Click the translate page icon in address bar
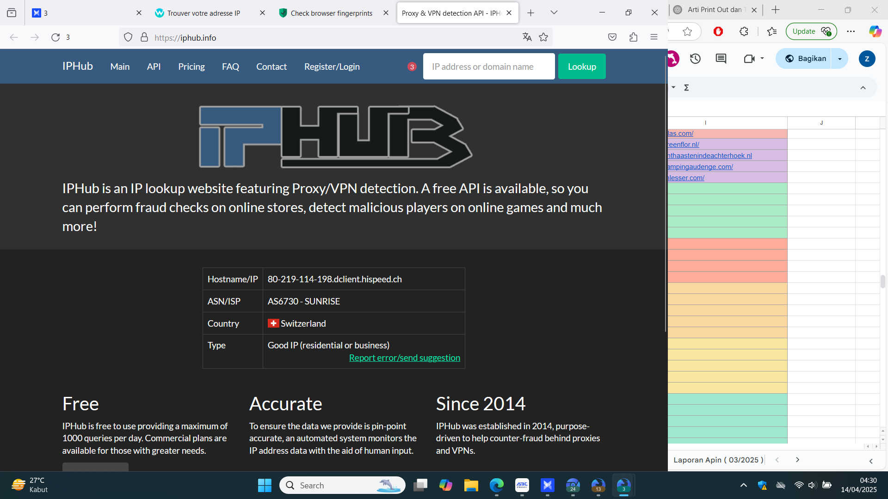This screenshot has height=499, width=888. tap(527, 37)
